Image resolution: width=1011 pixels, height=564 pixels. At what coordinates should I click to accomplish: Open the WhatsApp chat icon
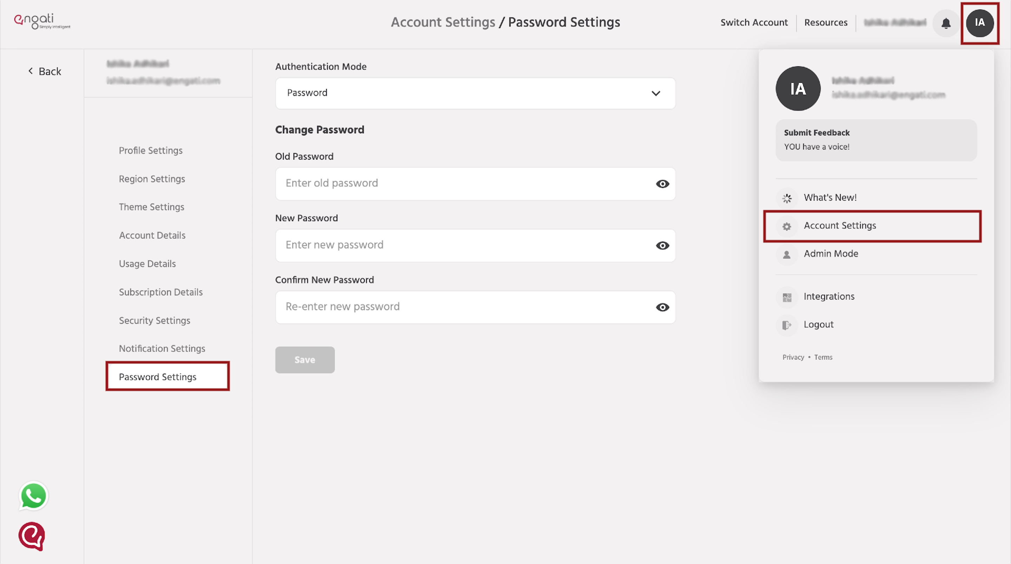tap(33, 496)
